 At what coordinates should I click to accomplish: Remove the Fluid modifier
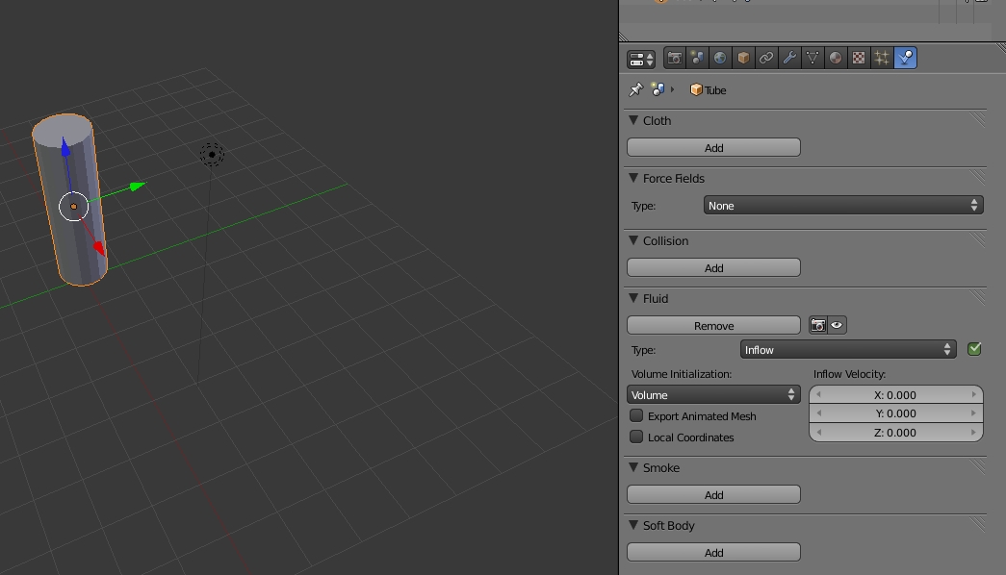coord(713,326)
